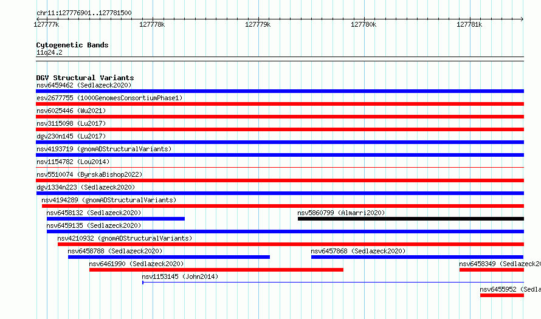Open dgv1334n223 (Sedlazeck2020) label
This screenshot has width=541, height=319.
click(x=86, y=187)
